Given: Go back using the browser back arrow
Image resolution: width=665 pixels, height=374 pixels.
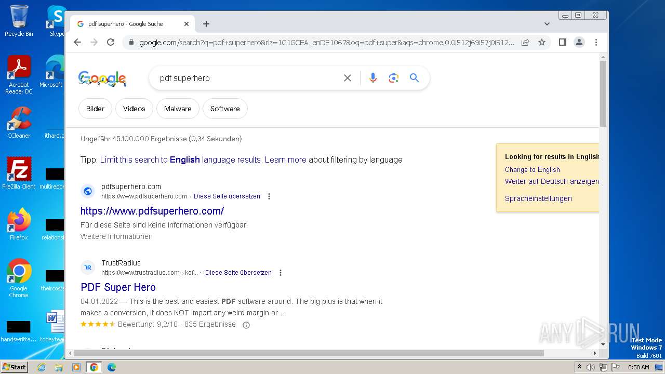Looking at the screenshot, I should coord(77,42).
